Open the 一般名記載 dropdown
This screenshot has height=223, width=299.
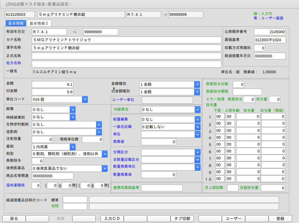pyautogui.click(x=197, y=127)
